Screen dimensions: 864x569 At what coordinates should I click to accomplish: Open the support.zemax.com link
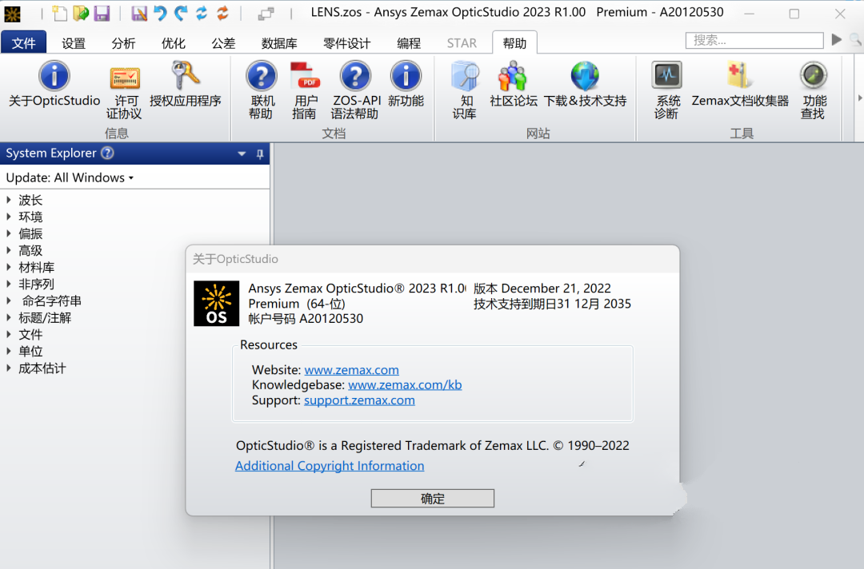coord(359,400)
